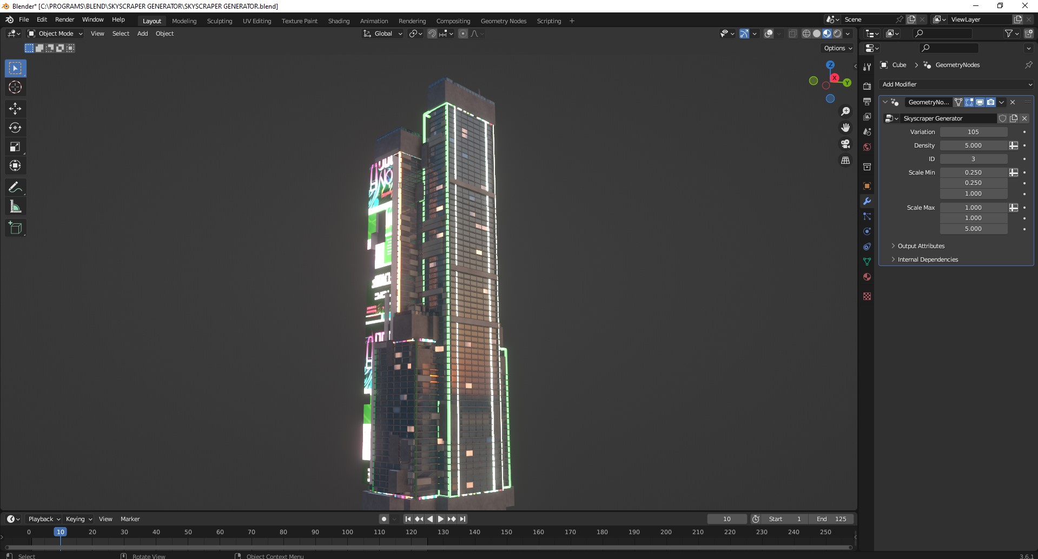Open the Render menu
The width and height of the screenshot is (1038, 559).
point(64,19)
